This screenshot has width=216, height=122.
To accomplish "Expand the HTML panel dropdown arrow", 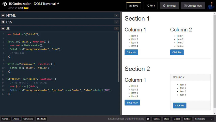I will tap(116, 16).
